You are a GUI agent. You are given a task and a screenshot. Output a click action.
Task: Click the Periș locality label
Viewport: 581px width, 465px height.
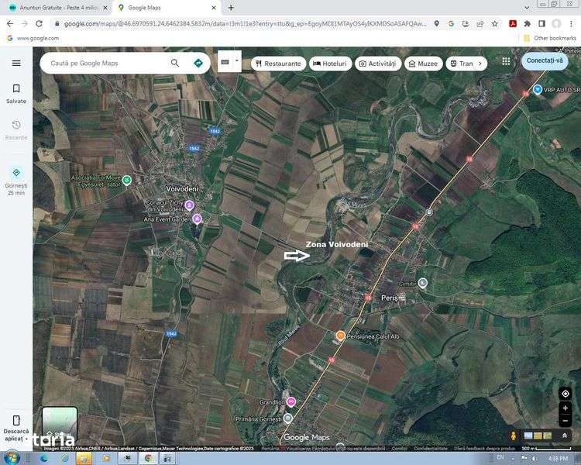tap(390, 298)
